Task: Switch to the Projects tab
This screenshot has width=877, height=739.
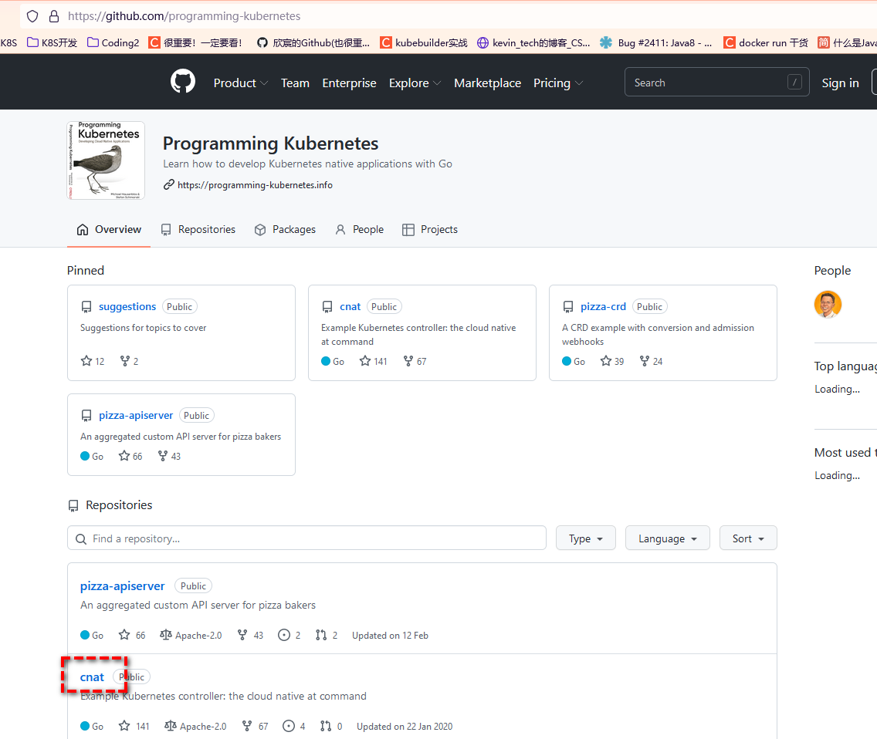Action: point(429,229)
